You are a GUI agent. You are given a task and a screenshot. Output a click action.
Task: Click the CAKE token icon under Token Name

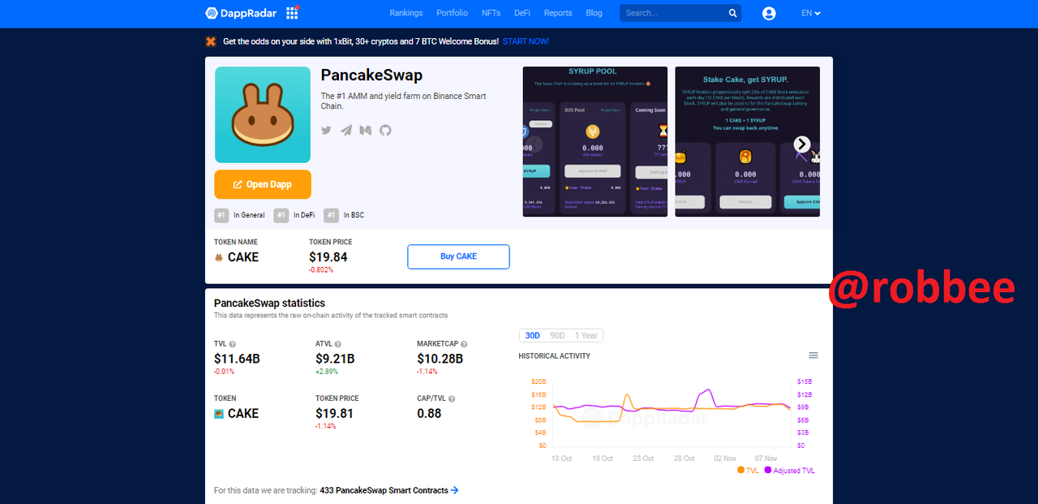[x=219, y=257]
